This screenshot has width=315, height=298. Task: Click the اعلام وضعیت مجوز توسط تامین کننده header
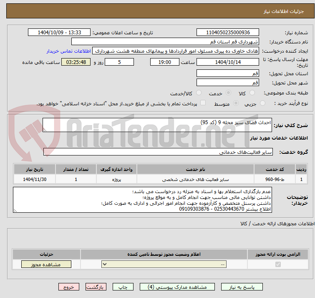[164, 254]
